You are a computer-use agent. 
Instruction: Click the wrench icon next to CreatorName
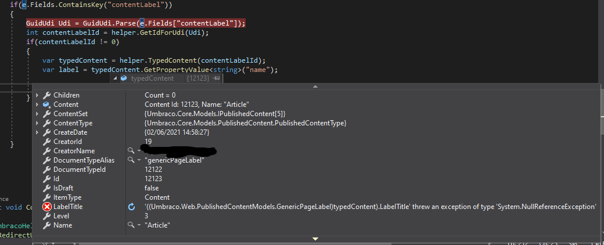(x=46, y=150)
